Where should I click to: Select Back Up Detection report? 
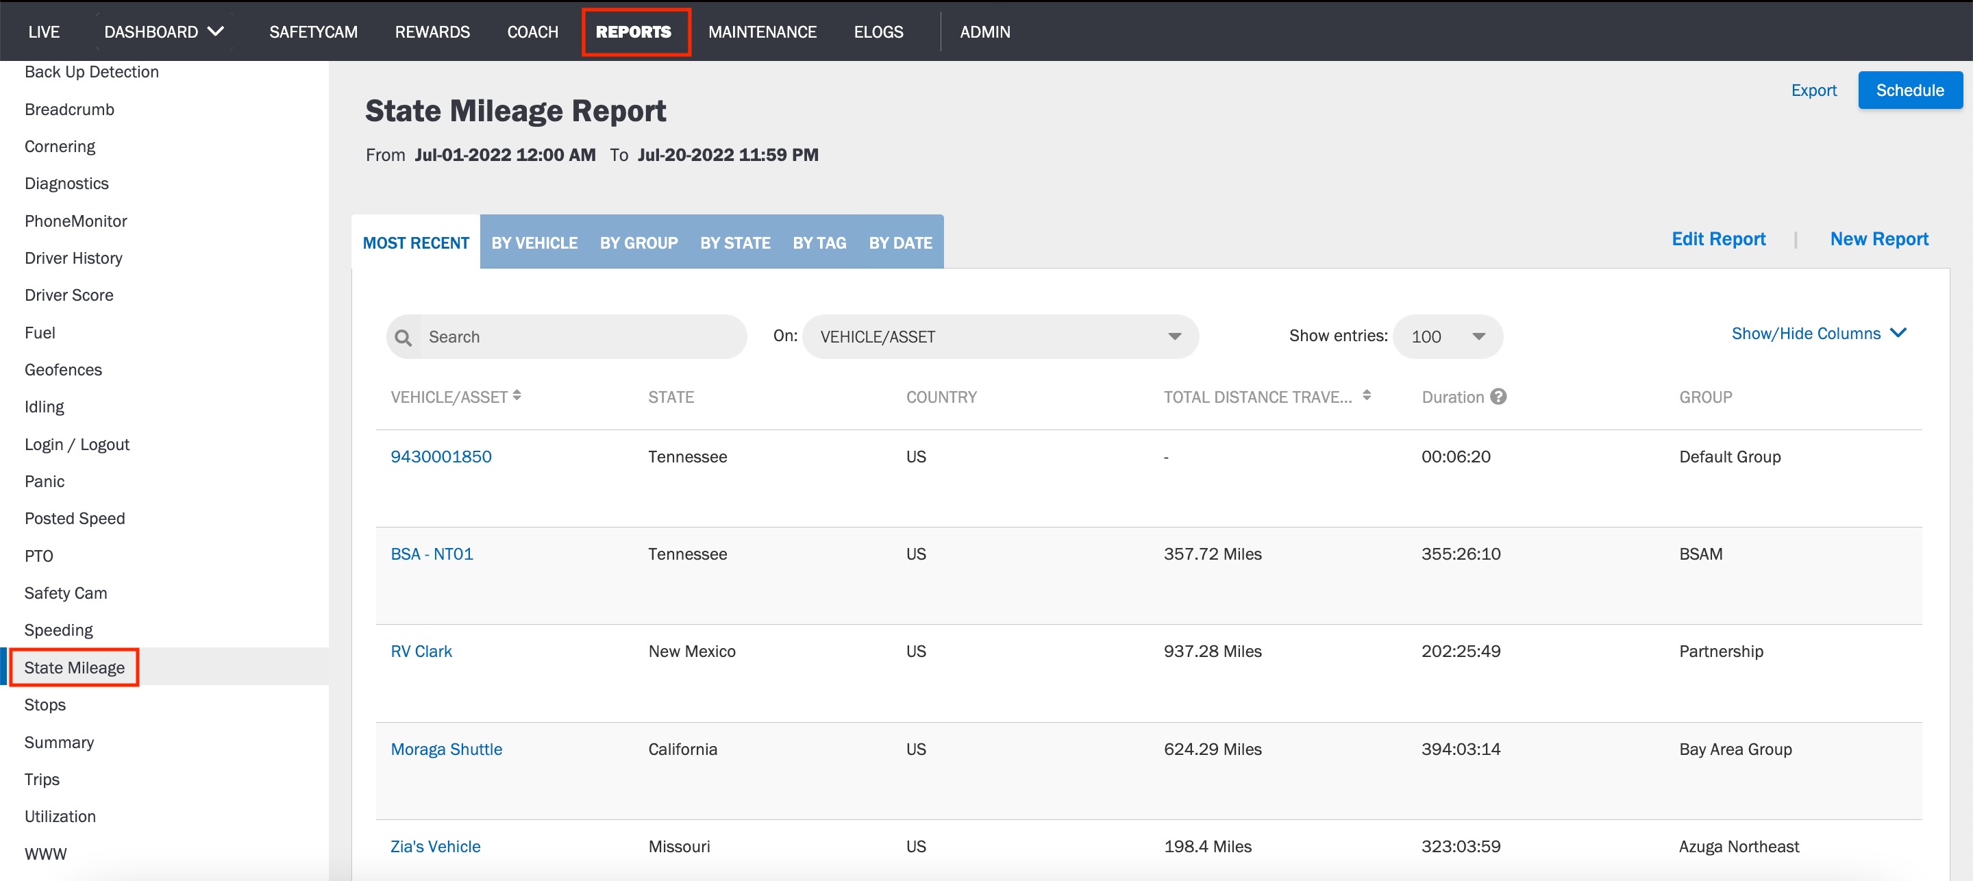[x=92, y=72]
